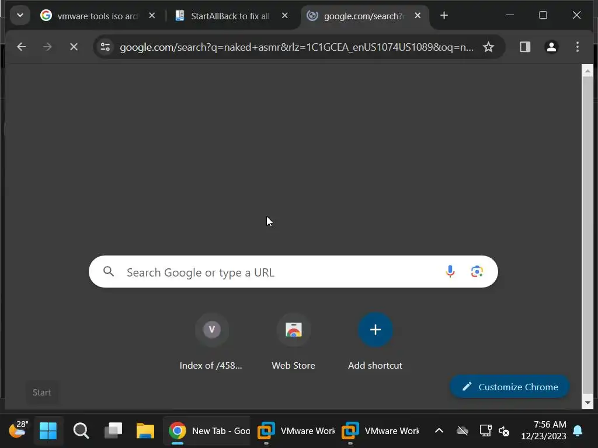Minimize the Chrome window
598x448 pixels.
(x=510, y=15)
